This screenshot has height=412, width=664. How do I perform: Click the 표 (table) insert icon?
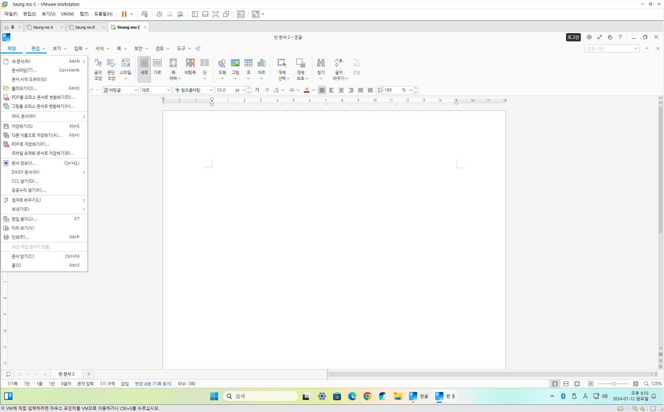point(248,63)
